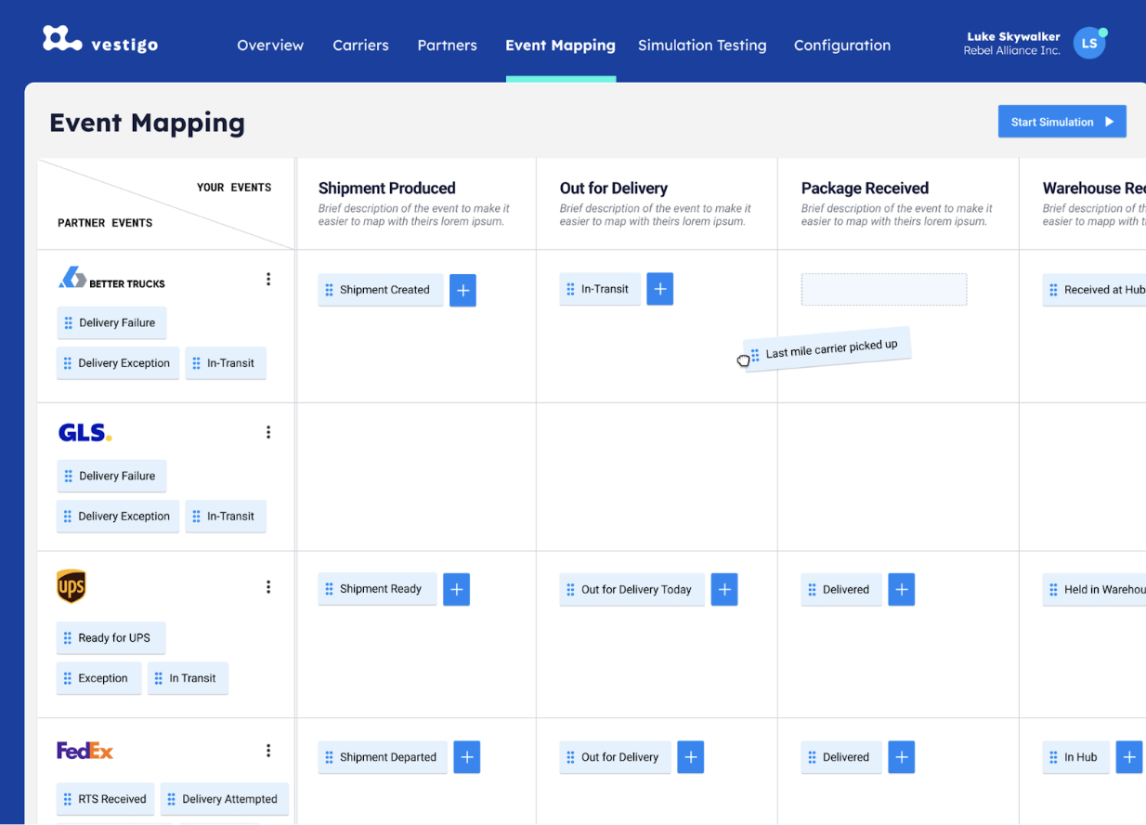Add a mapping next to Out for Delivery Today
The height and width of the screenshot is (825, 1146).
coord(724,589)
